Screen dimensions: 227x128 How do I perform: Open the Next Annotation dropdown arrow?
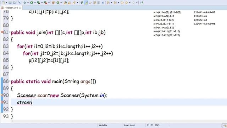111,2
